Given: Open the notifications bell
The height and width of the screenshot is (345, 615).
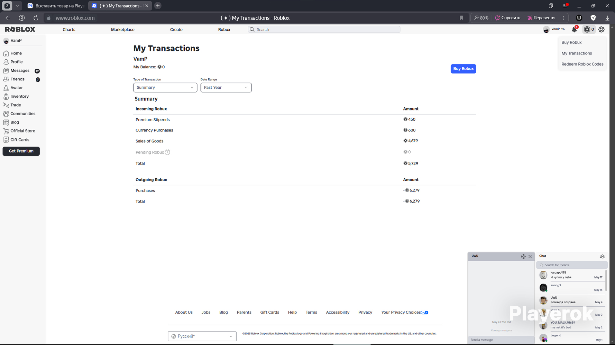Looking at the screenshot, I should tap(574, 29).
